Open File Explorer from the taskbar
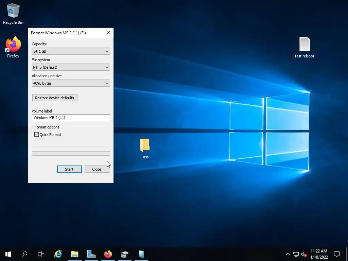This screenshot has height=261, width=348. (x=75, y=254)
